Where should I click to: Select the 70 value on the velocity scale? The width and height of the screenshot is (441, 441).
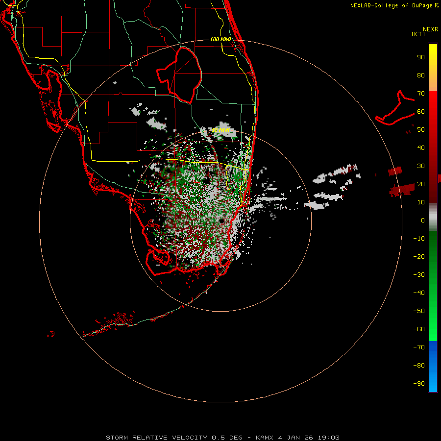coord(421,94)
